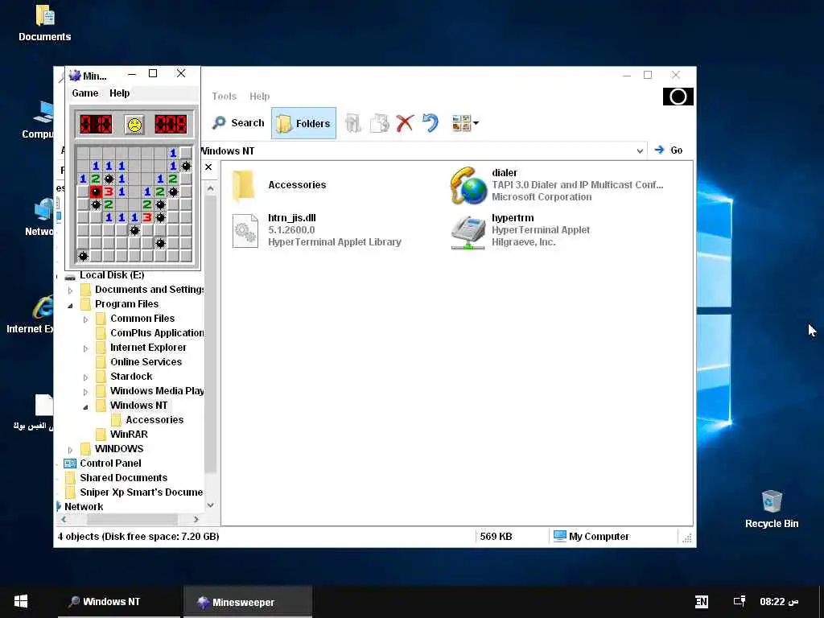Open the Game menu in Minesweeper
The width and height of the screenshot is (824, 618).
point(85,93)
